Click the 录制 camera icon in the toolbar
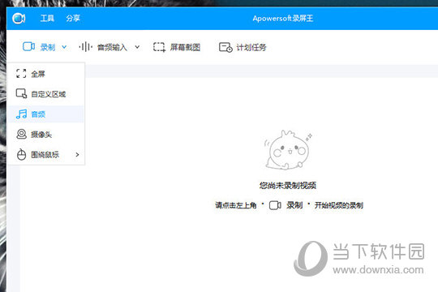Screen dimensions: 438x292 (28, 47)
